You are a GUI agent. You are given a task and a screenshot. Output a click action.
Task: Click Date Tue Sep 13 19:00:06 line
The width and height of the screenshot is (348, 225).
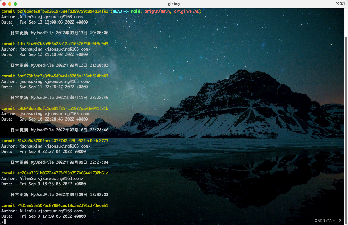click(x=45, y=22)
